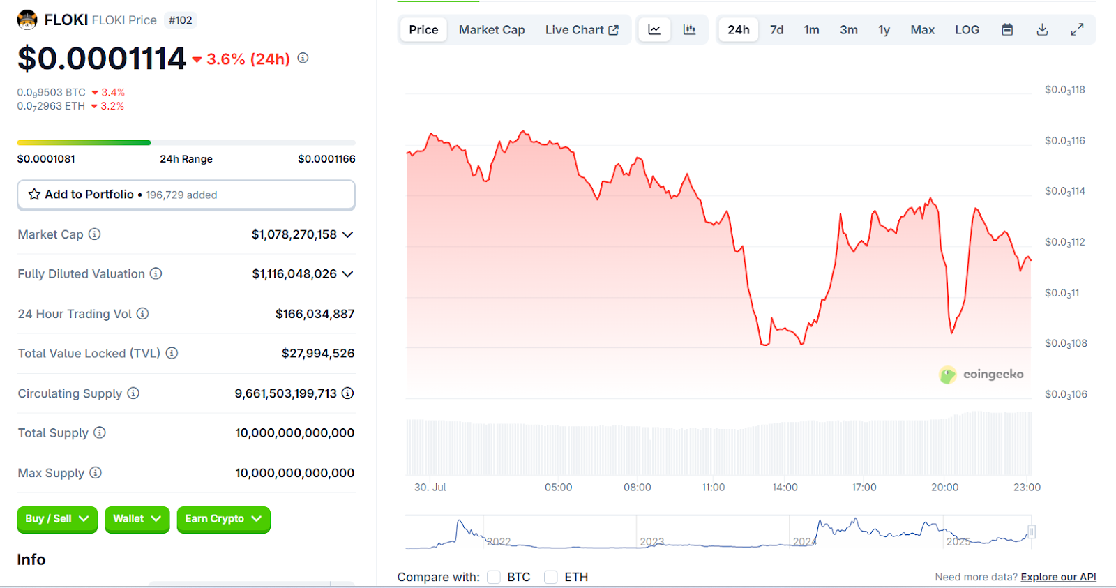Select the 1y time range
The image size is (1116, 588).
(884, 29)
